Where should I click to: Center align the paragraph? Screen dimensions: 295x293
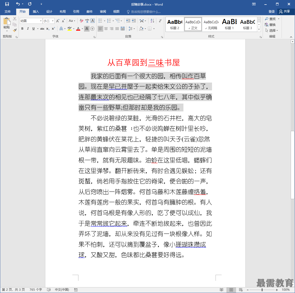point(106,29)
